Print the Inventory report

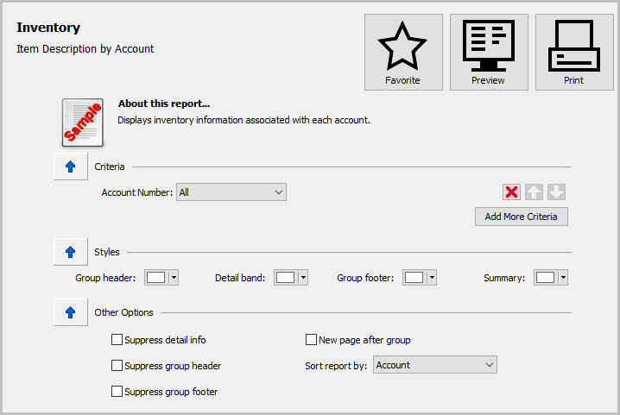[574, 52]
